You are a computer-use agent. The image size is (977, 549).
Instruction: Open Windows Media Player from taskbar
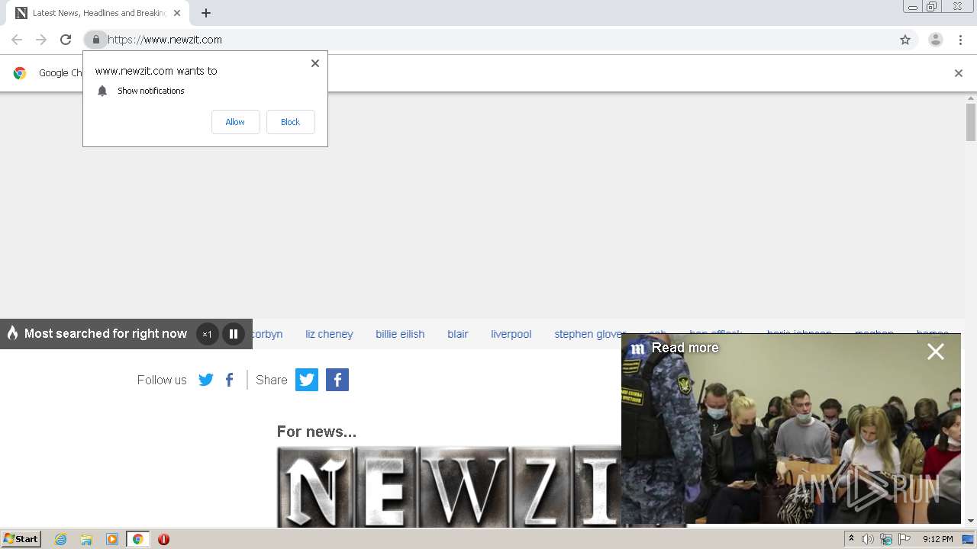(x=112, y=539)
